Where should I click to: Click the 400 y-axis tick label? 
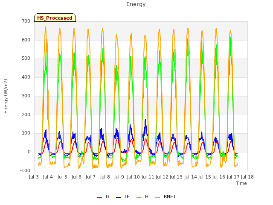click(x=26, y=77)
